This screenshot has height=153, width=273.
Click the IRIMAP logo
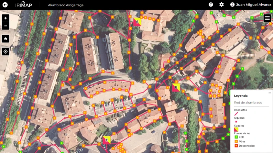click(24, 5)
